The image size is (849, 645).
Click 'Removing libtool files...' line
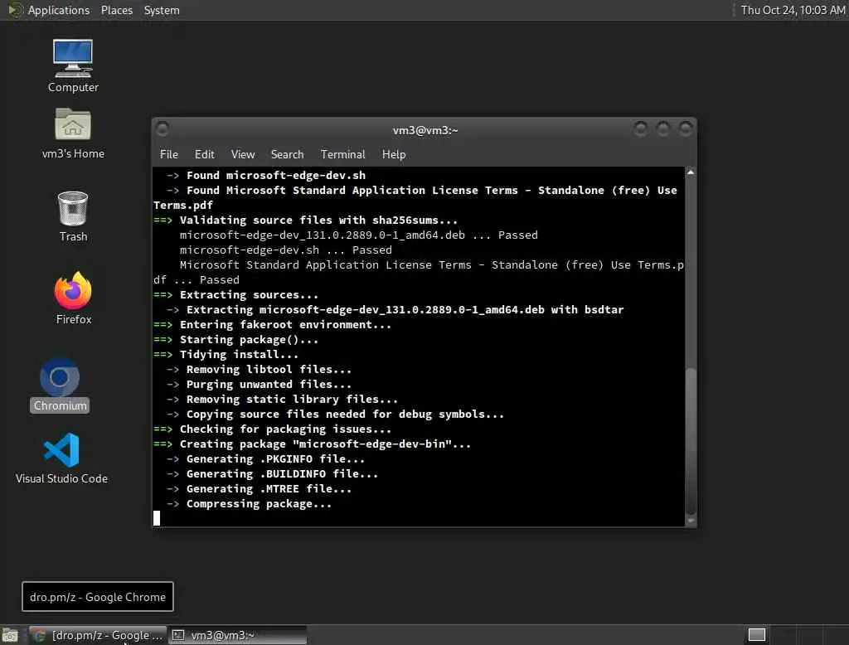(x=259, y=370)
